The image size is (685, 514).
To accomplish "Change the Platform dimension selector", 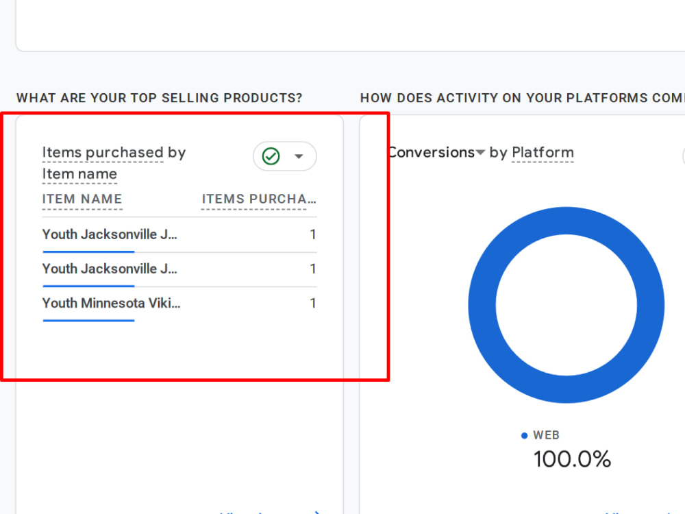I will click(543, 152).
